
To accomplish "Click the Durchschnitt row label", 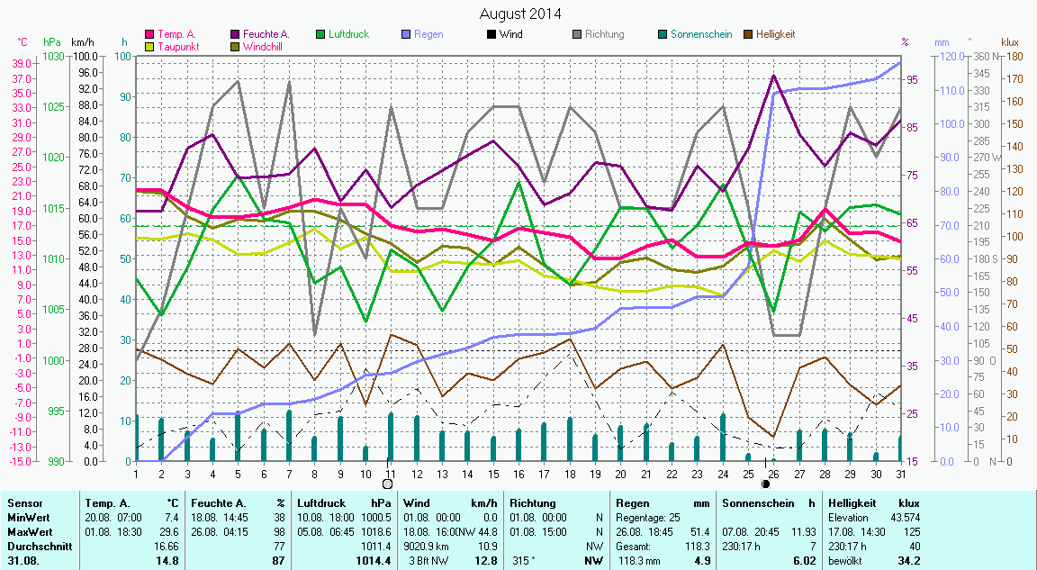I will [37, 546].
